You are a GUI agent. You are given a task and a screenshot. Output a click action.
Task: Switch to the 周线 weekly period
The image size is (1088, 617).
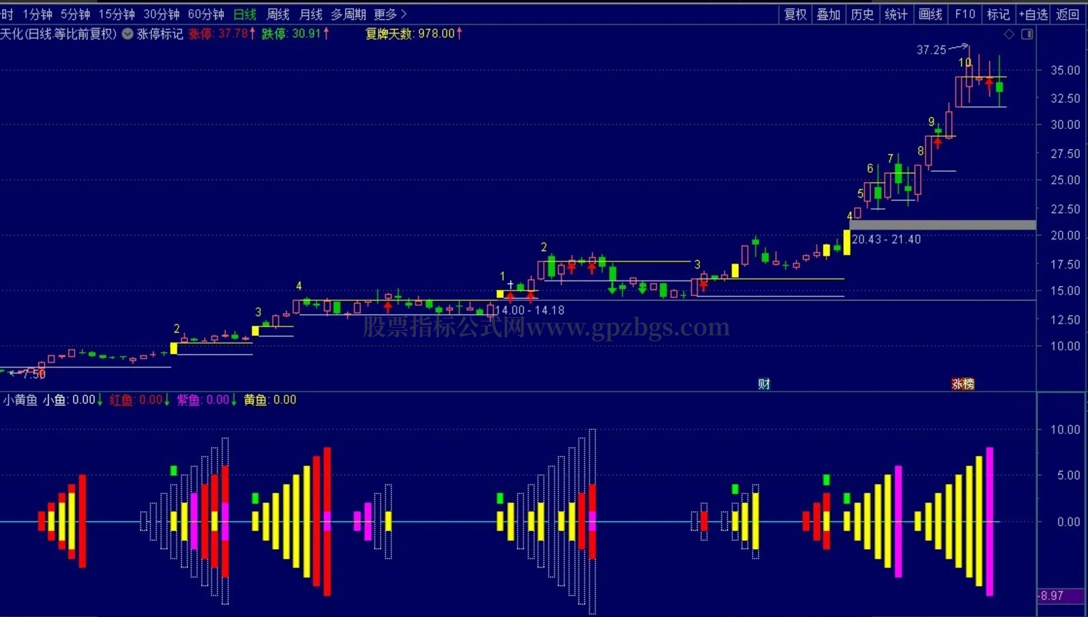click(x=278, y=14)
